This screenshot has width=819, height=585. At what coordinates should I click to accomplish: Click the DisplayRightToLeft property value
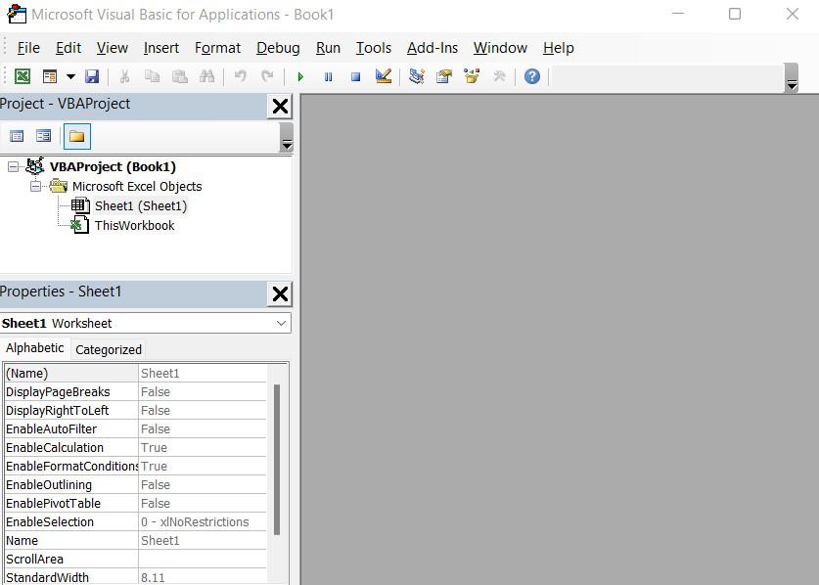point(203,411)
